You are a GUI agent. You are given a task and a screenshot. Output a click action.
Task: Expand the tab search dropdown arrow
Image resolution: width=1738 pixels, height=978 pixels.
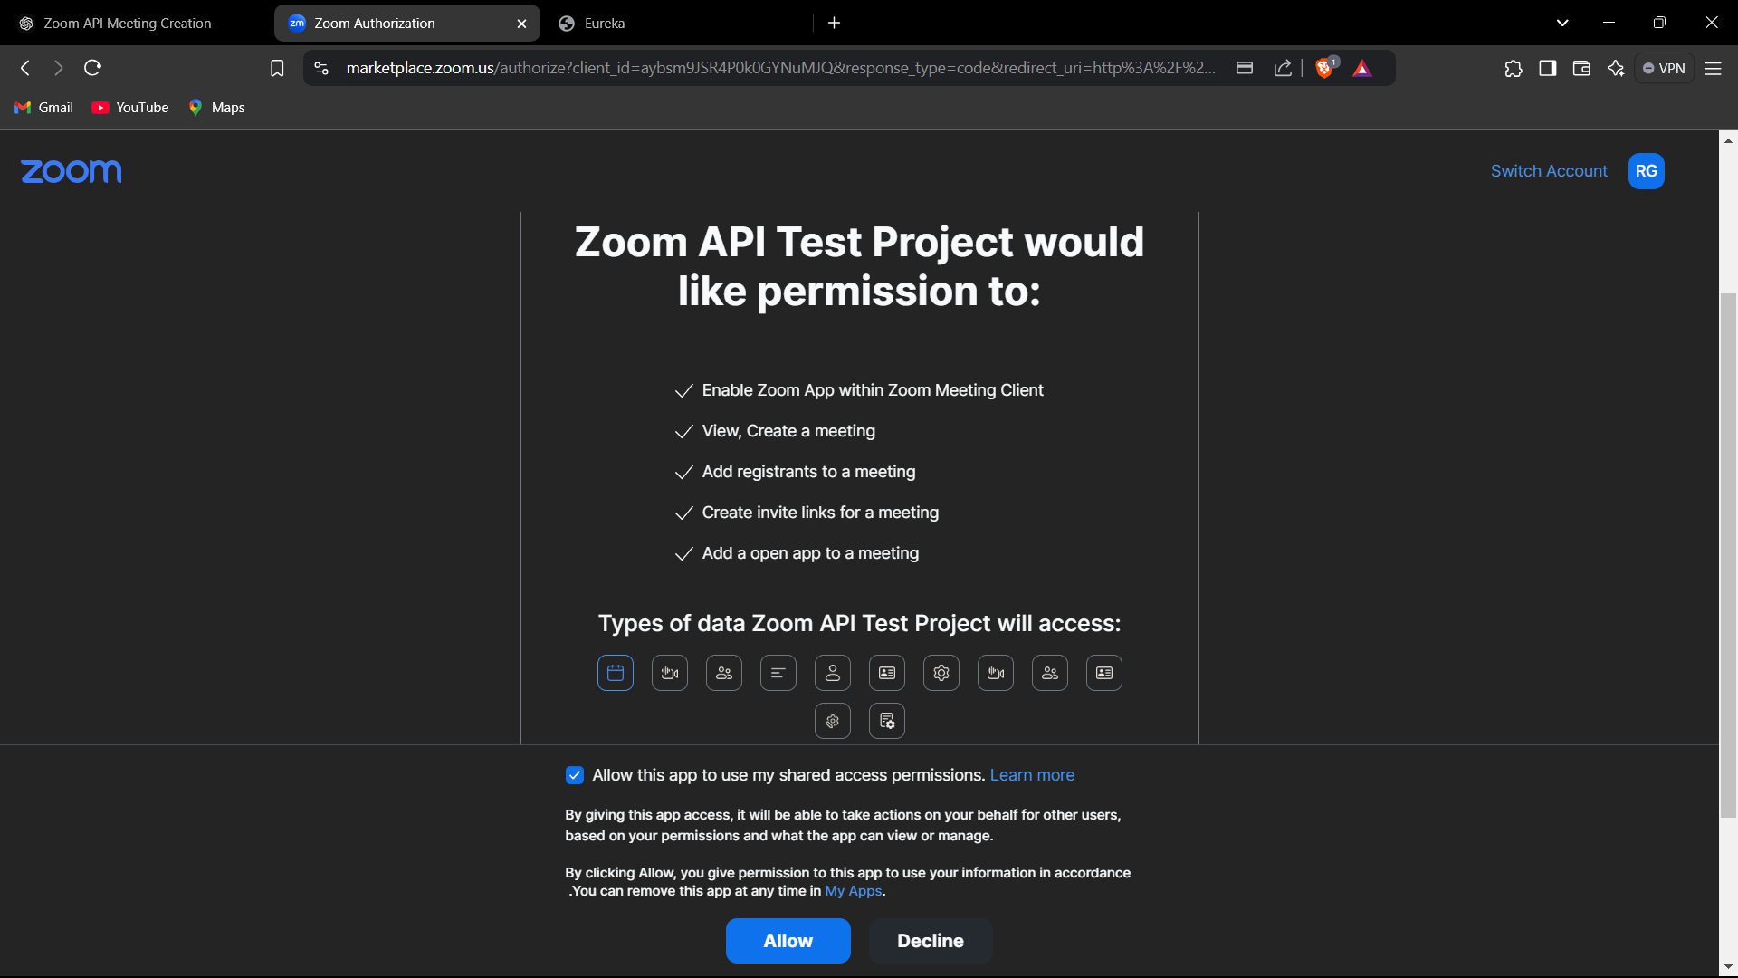(x=1562, y=23)
